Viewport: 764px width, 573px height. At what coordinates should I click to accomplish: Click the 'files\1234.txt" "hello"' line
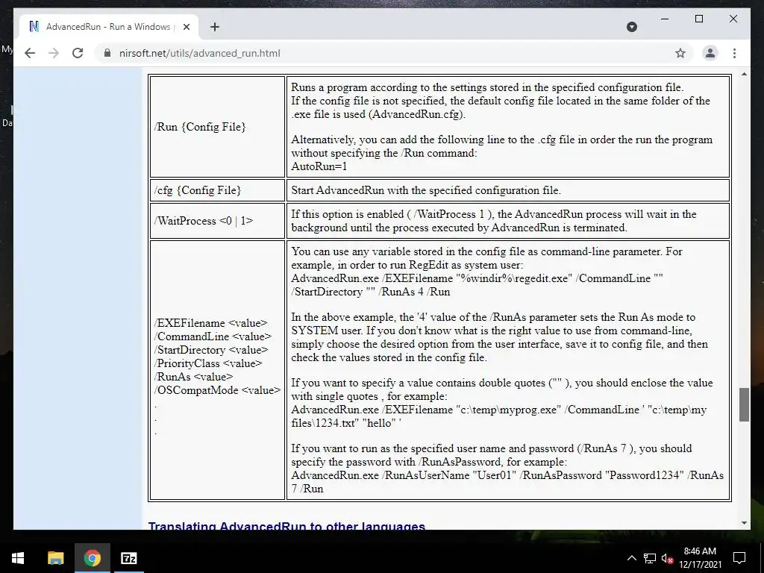pyautogui.click(x=346, y=423)
